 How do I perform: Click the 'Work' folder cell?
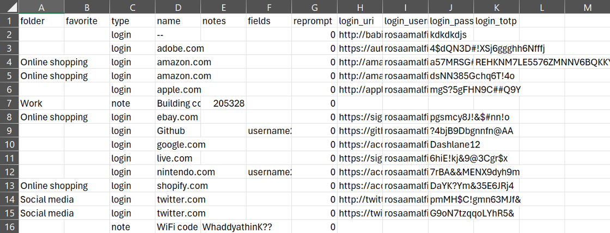[41, 103]
